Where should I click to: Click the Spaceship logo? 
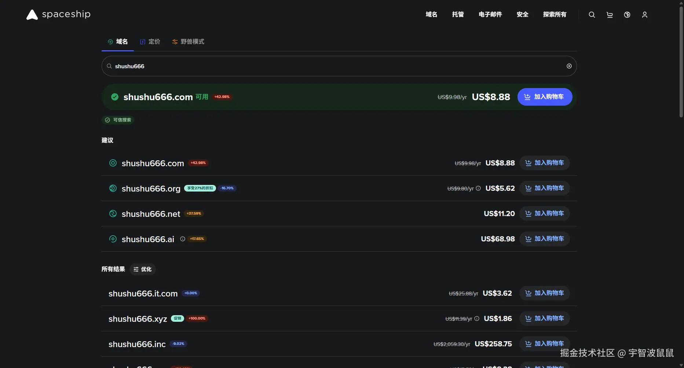58,14
